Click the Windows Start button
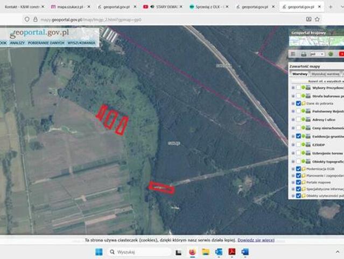The height and width of the screenshot is (259, 344). click(99, 252)
